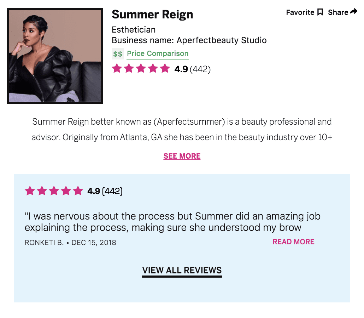Expand the bio with SEE MORE
The image size is (364, 318).
(x=182, y=156)
